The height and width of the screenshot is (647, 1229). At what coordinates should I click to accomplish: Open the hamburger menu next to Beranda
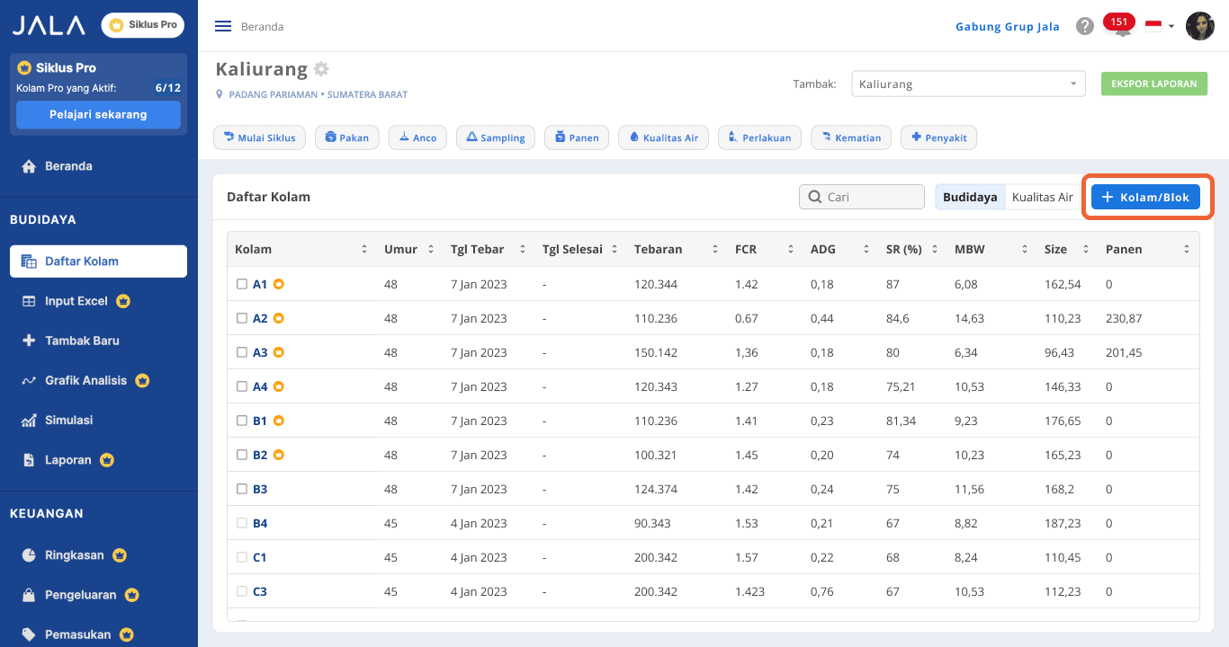tap(223, 26)
